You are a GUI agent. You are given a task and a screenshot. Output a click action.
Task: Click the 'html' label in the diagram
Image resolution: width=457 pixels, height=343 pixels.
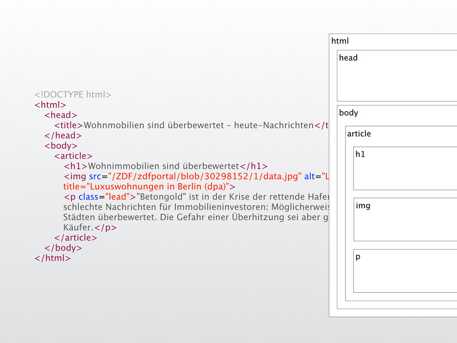pyautogui.click(x=340, y=41)
